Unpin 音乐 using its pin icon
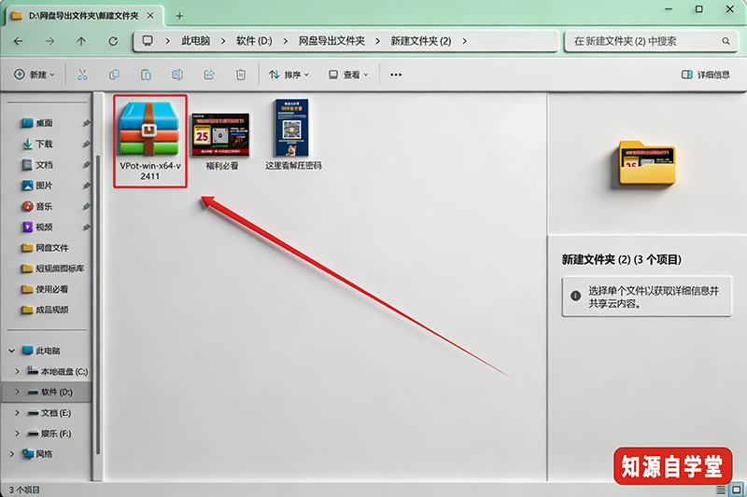Viewport: 747px width, 497px height. pyautogui.click(x=86, y=206)
